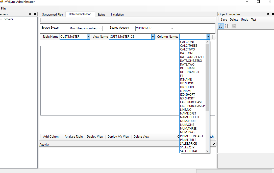Open the Table Name dropdown arrow
Image resolution: width=274 pixels, height=173 pixels.
click(x=88, y=37)
